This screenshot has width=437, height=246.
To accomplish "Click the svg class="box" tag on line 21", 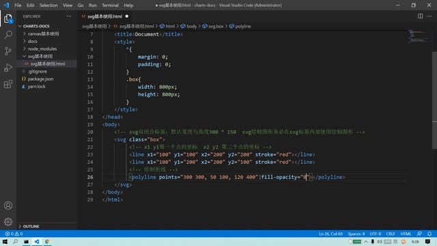I will [139, 139].
